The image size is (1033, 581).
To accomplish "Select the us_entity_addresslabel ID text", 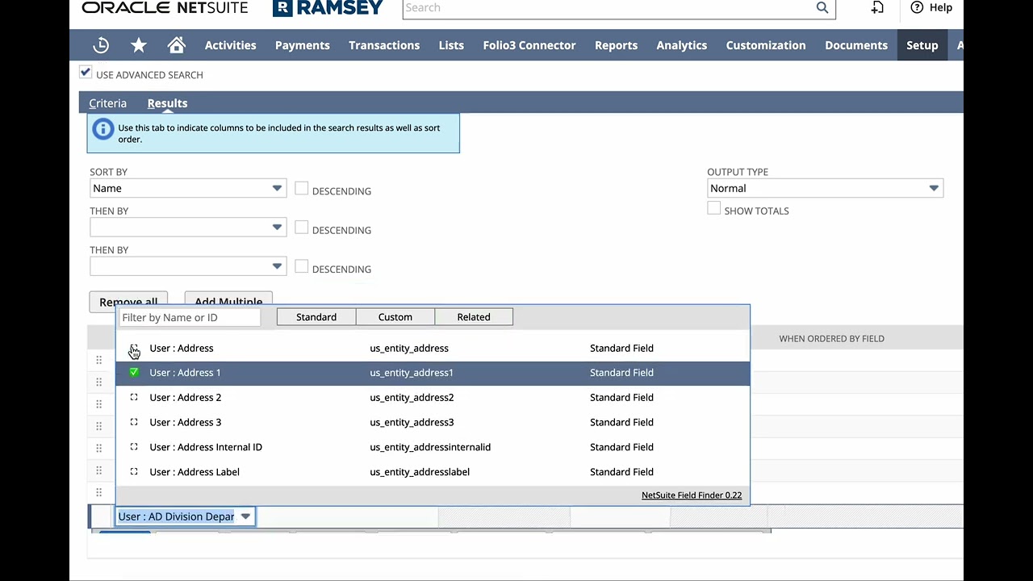I will click(x=420, y=472).
